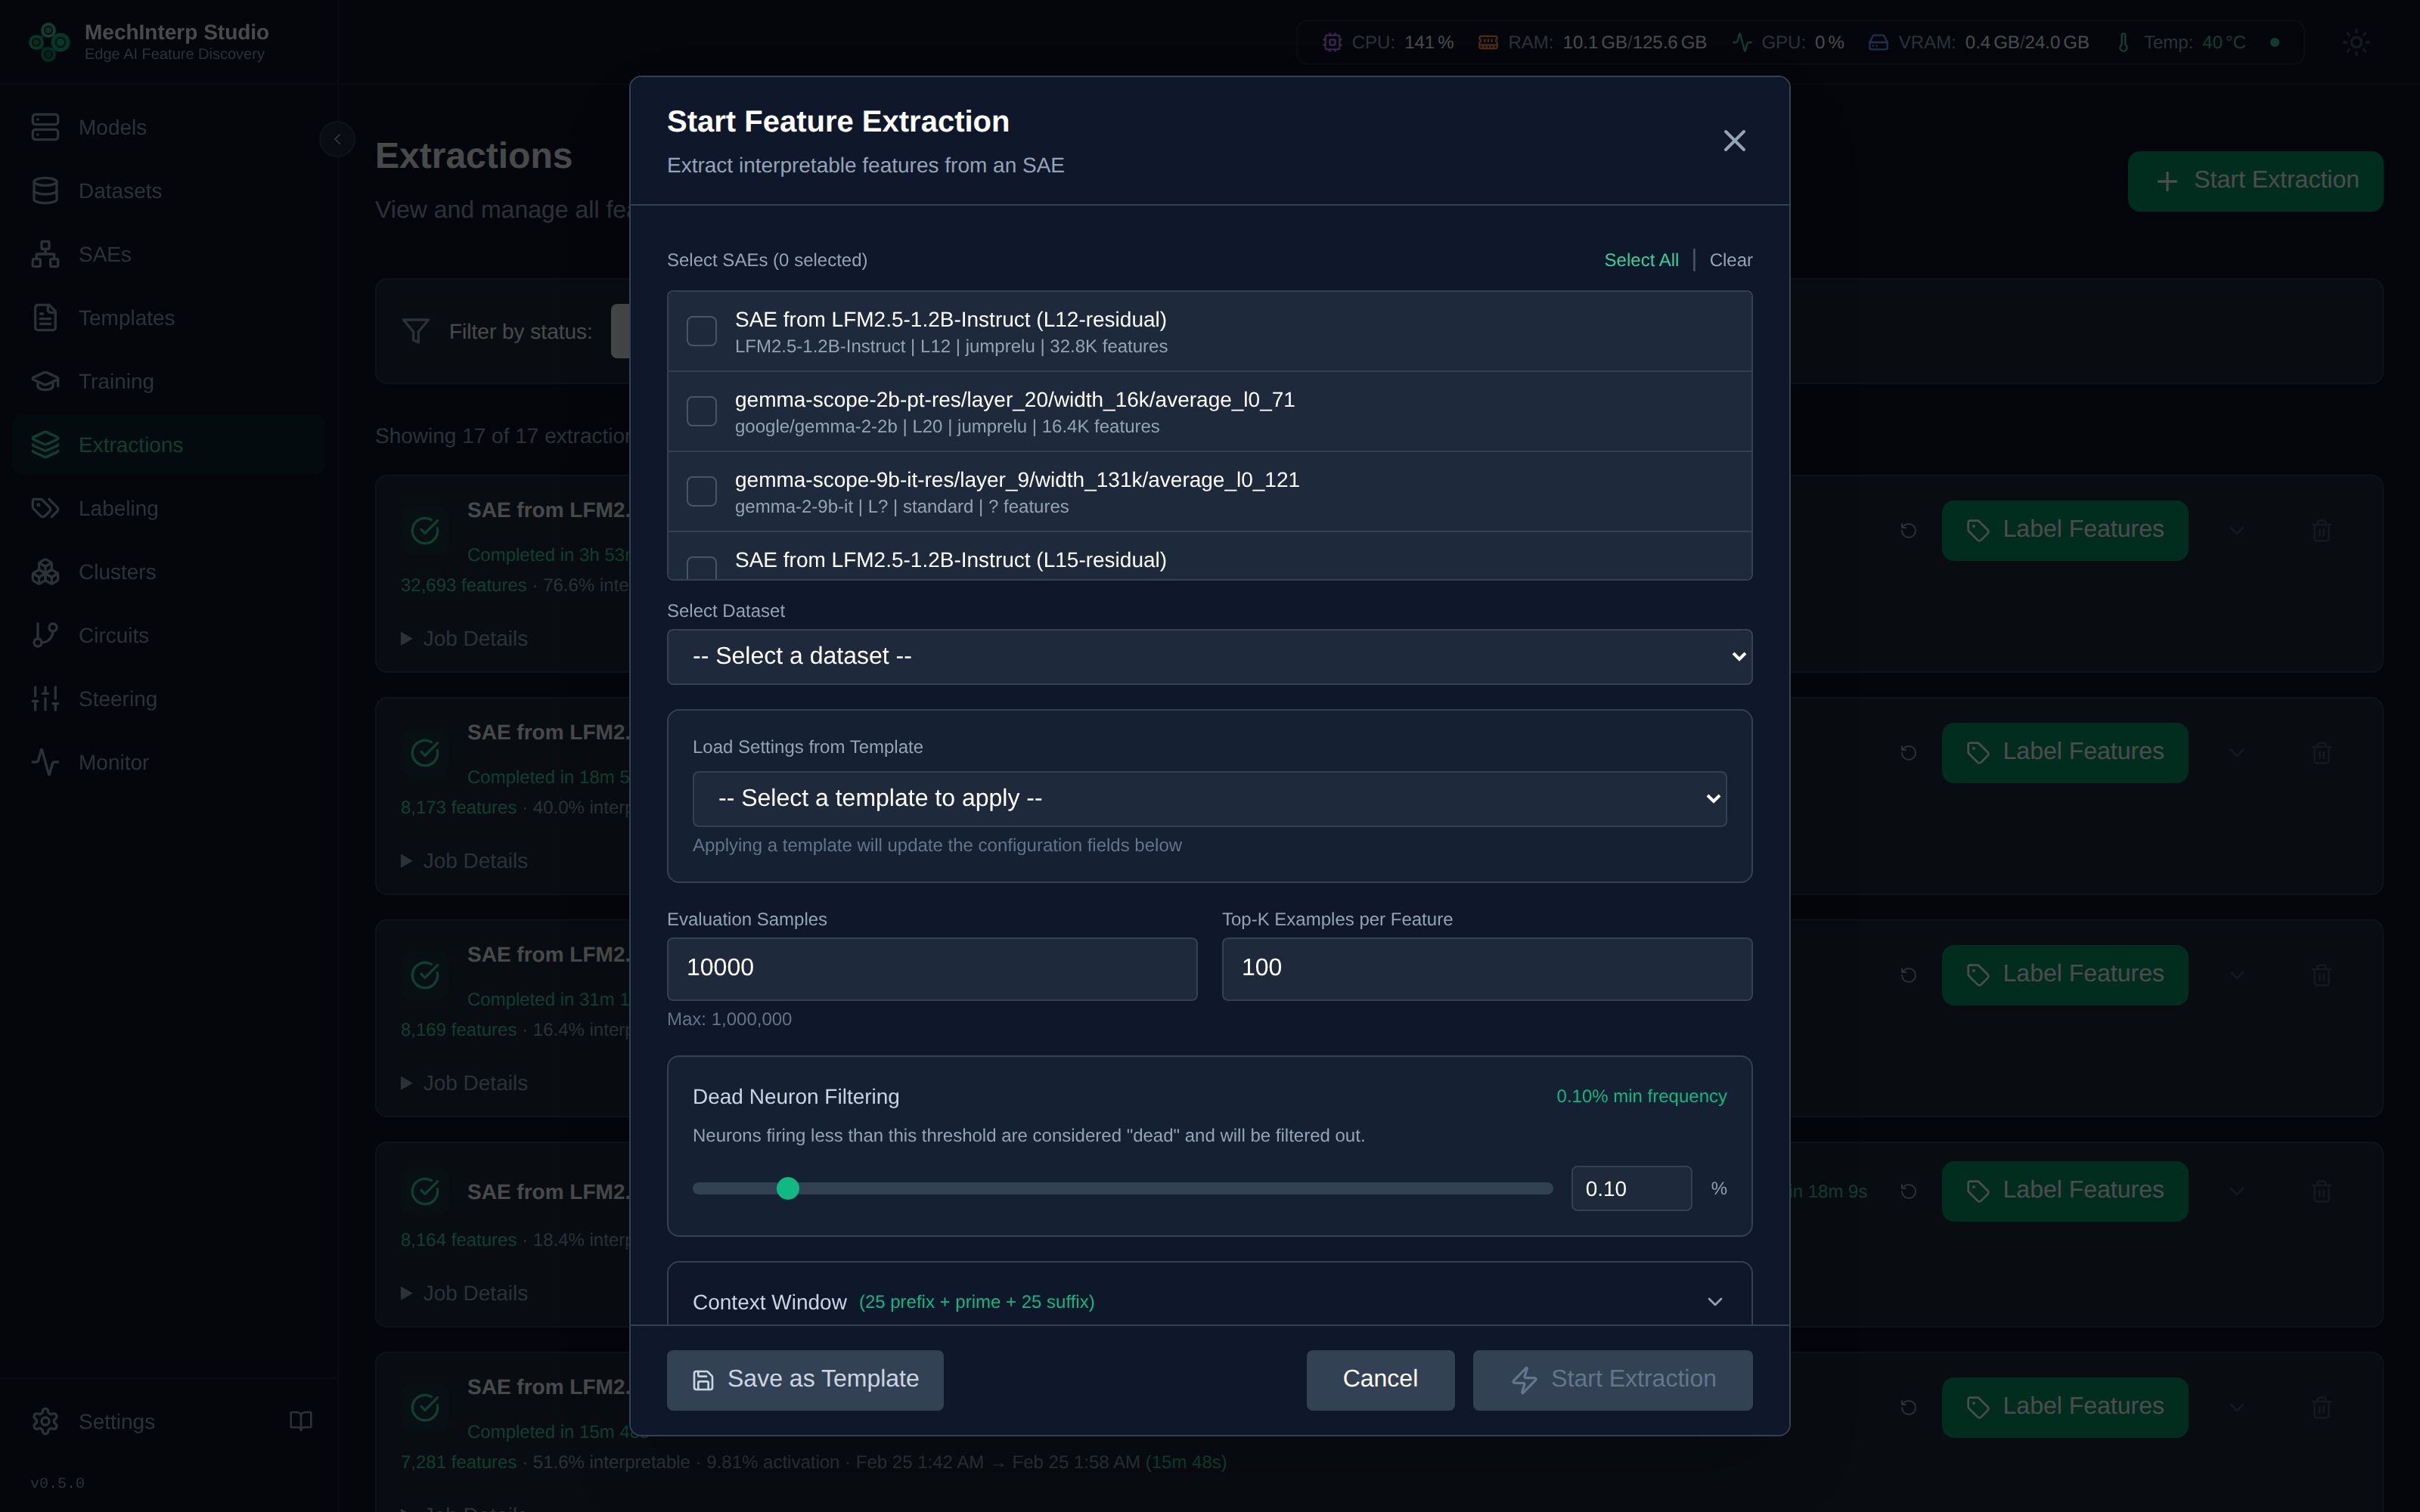Image resolution: width=2420 pixels, height=1512 pixels.
Task: Open the Select a dataset dropdown
Action: [1209, 657]
